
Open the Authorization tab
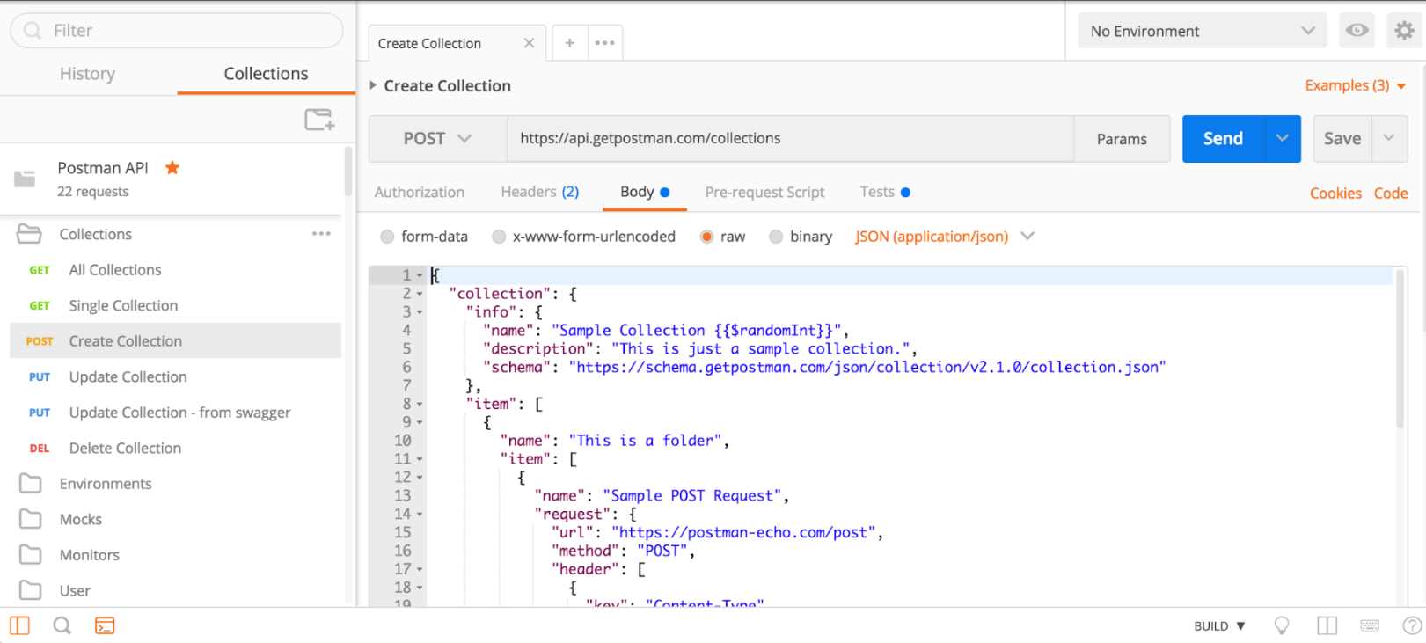(419, 192)
